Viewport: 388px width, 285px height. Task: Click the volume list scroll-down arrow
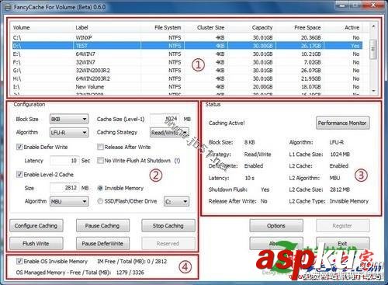372,91
